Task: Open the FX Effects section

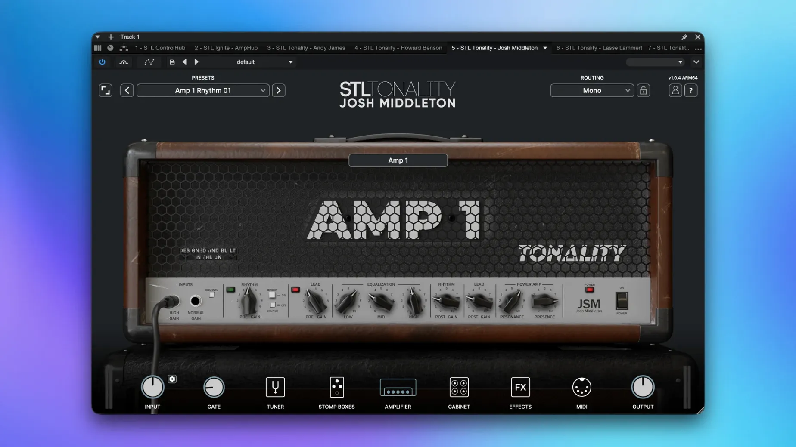Action: (520, 387)
